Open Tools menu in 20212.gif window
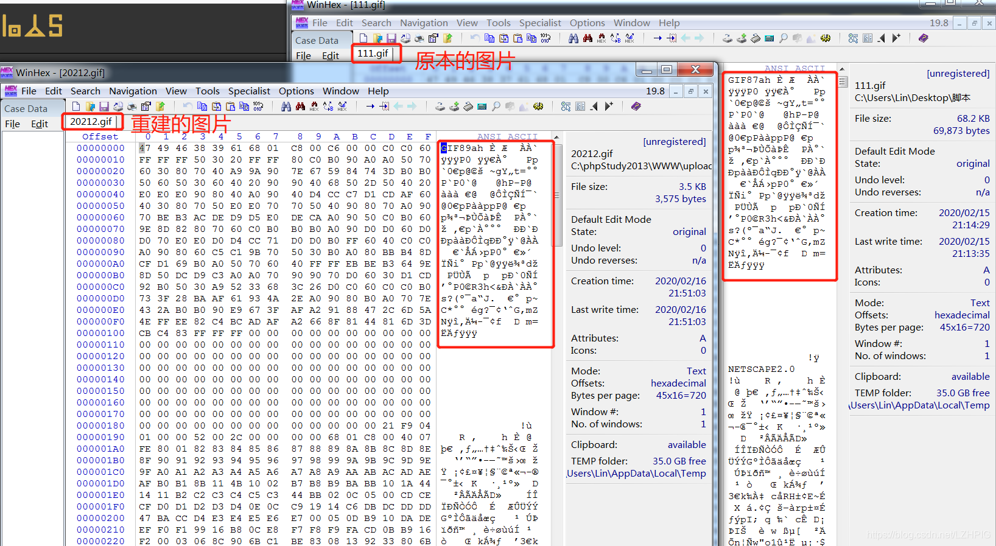Viewport: 996px width, 546px height. tap(208, 91)
